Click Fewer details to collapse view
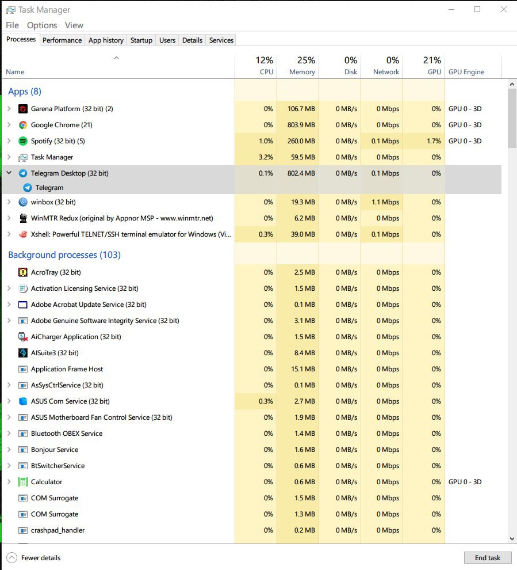The image size is (517, 570). 35,557
